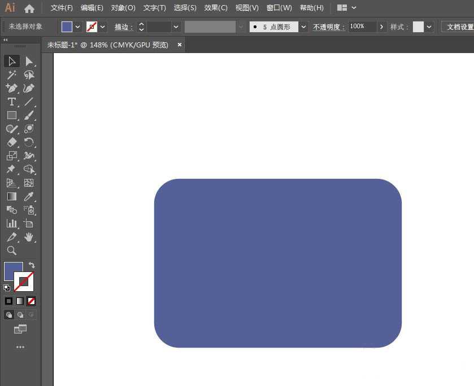
Task: Select the Zoom tool
Action: pos(11,251)
